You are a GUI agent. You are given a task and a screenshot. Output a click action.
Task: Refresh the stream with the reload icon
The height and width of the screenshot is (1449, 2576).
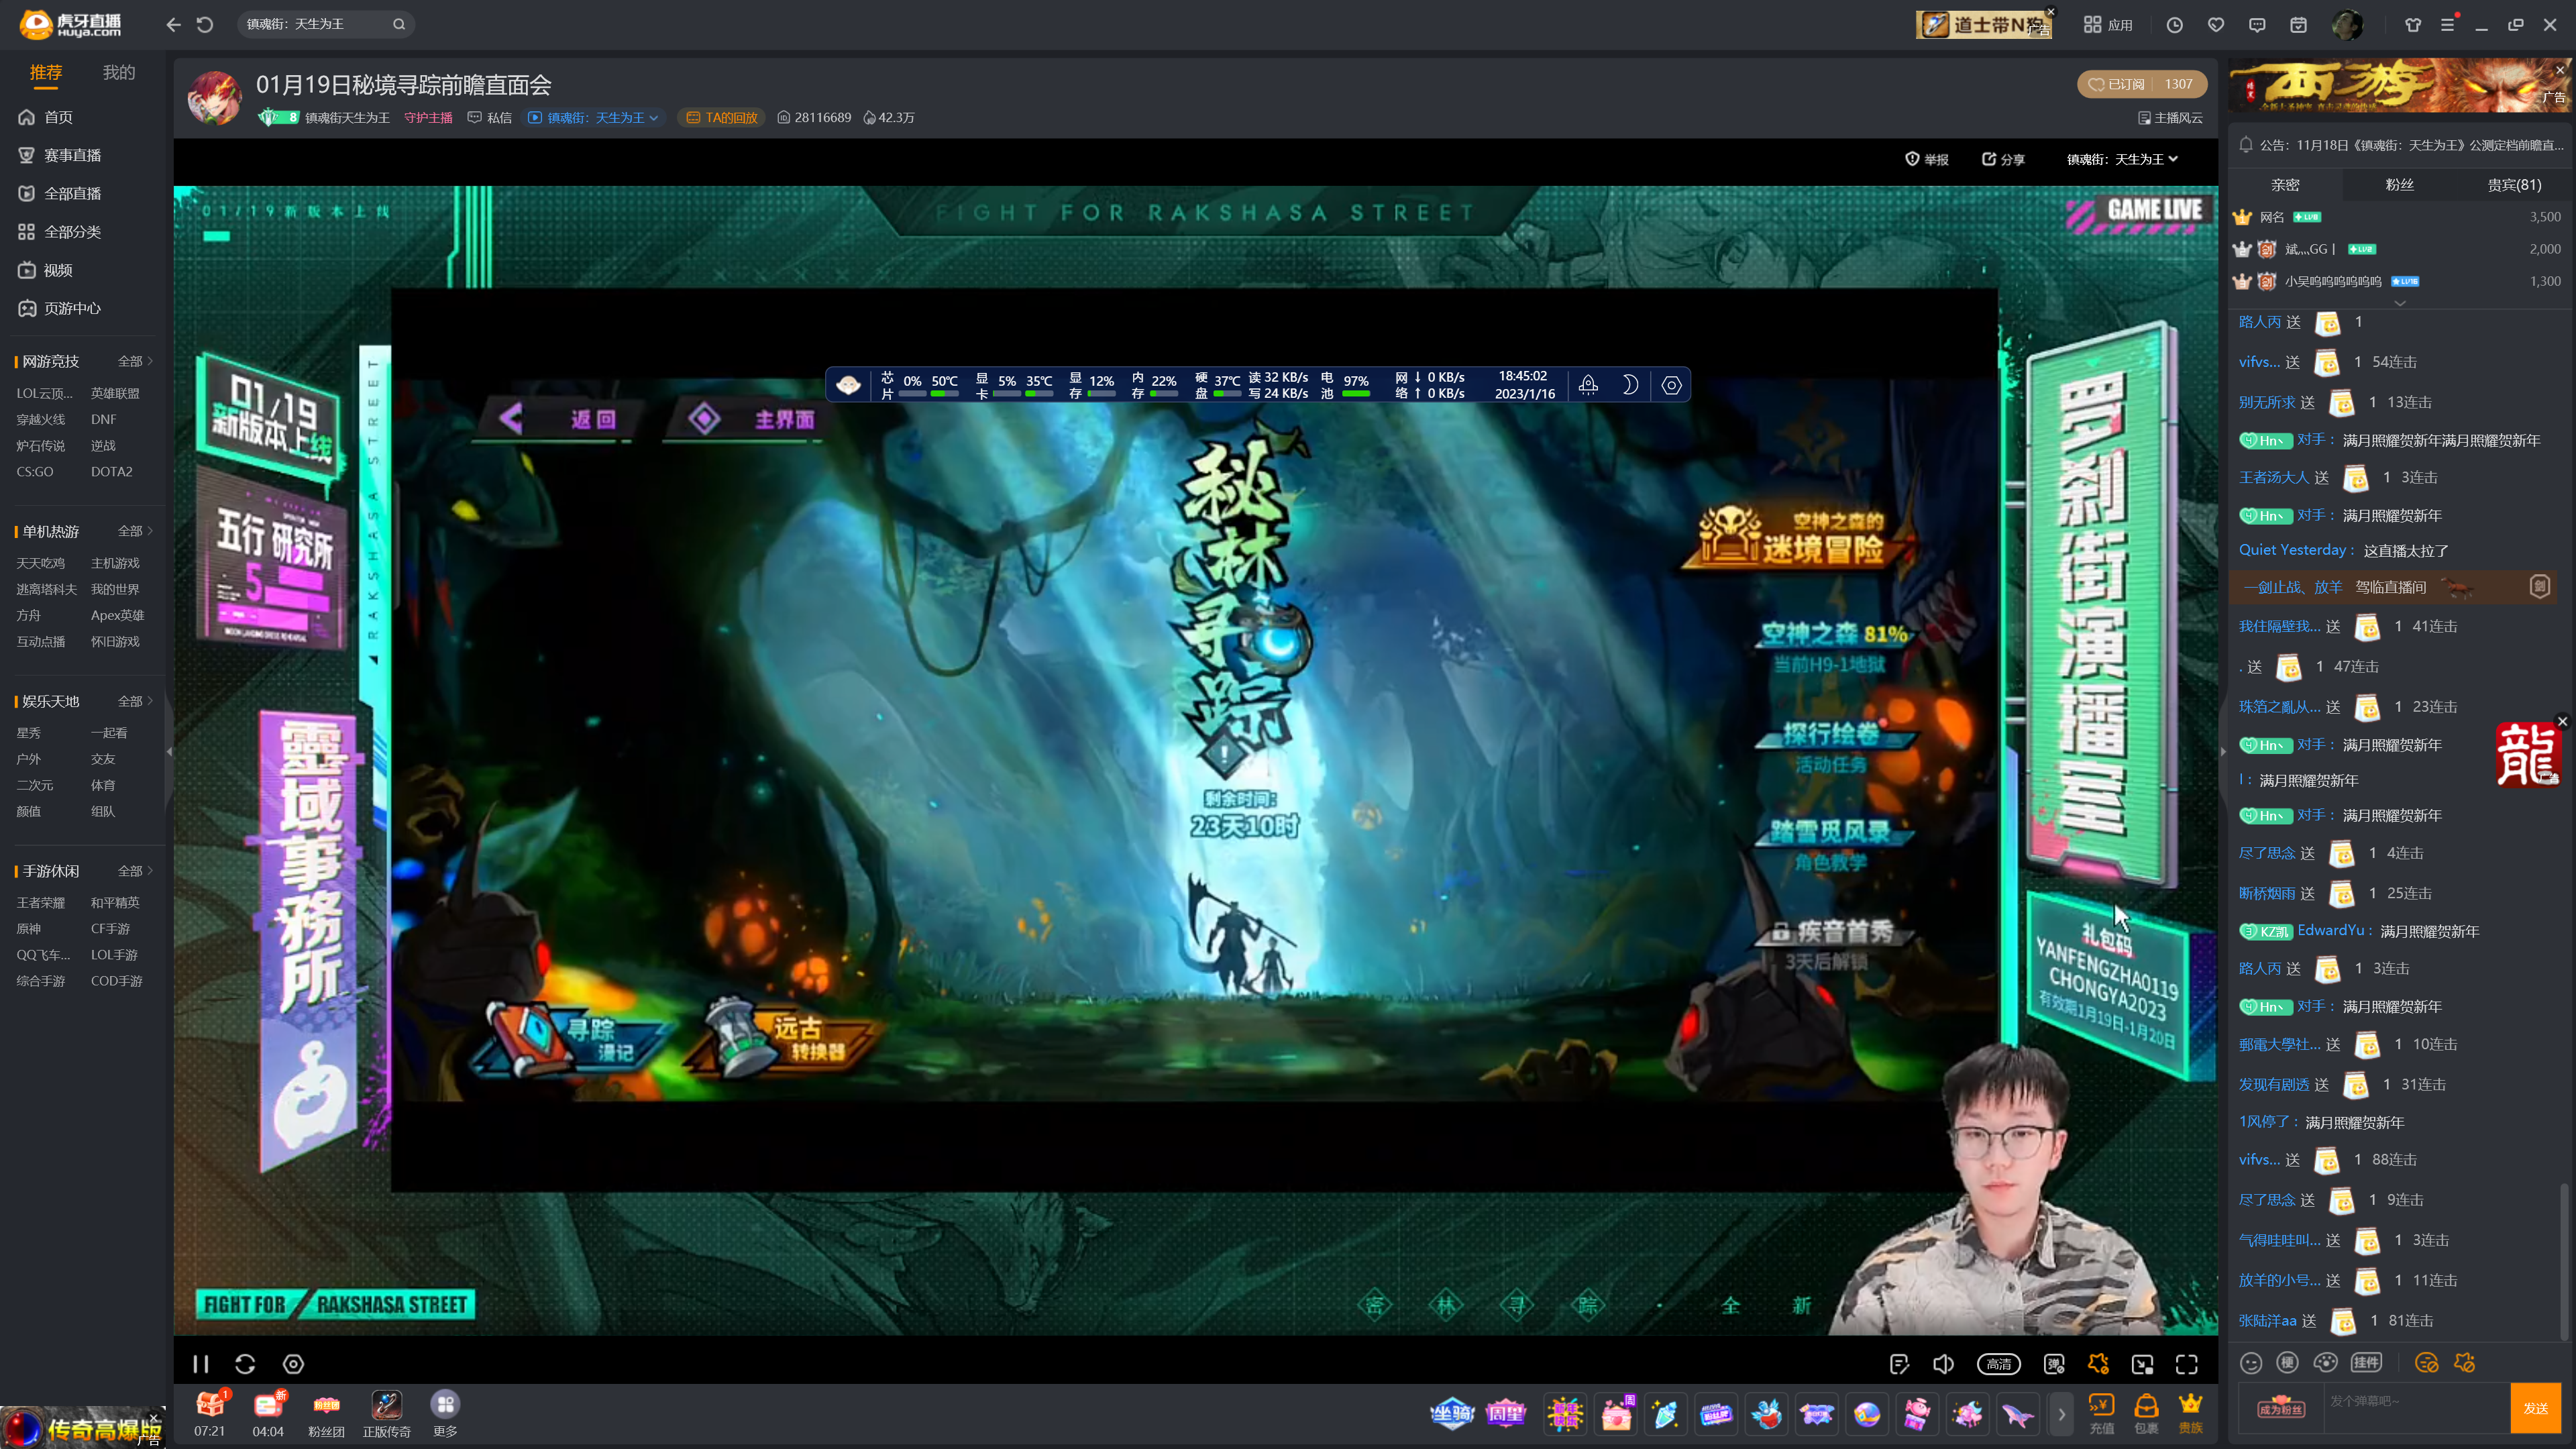coord(246,1364)
